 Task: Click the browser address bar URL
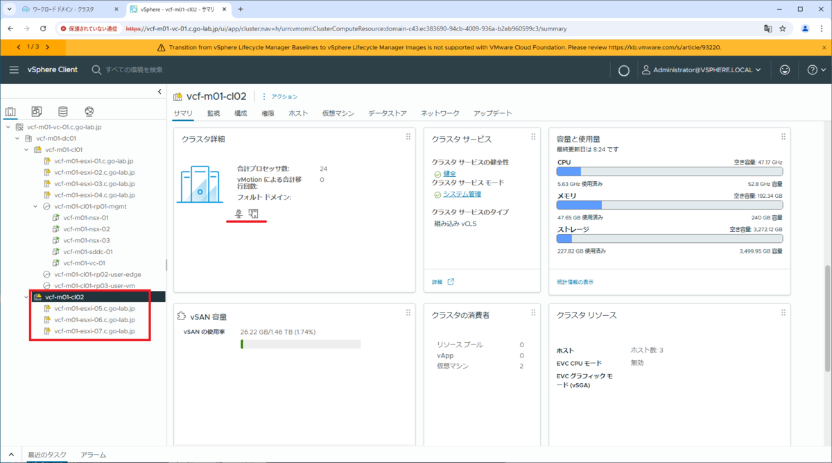click(347, 28)
